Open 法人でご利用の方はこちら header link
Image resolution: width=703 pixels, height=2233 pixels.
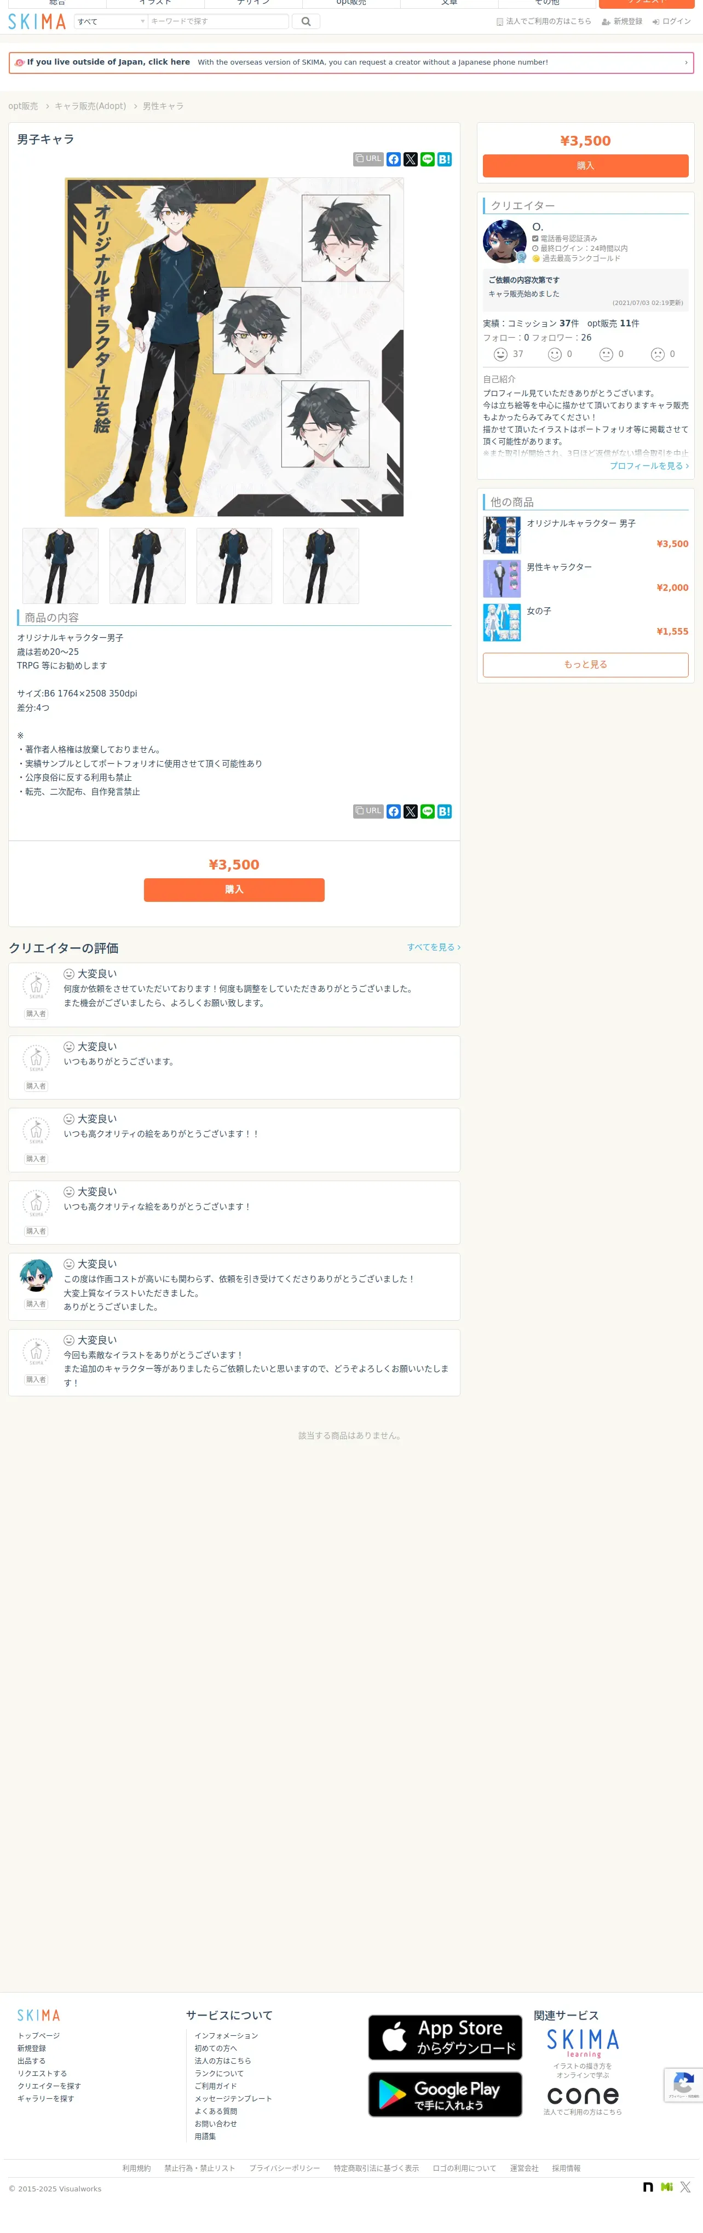(544, 22)
